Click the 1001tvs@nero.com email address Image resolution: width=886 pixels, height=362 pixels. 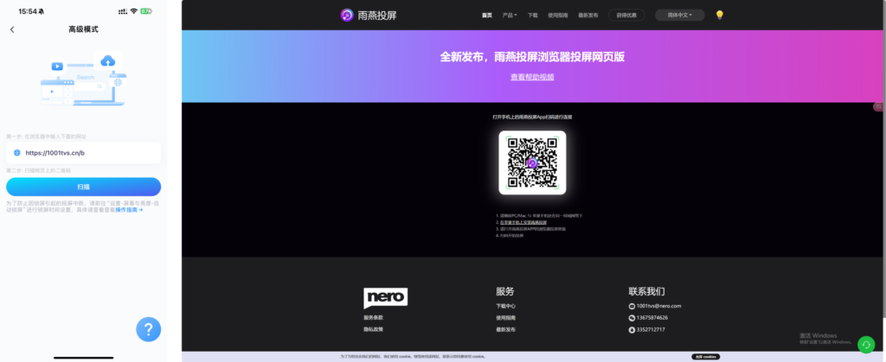tap(658, 306)
